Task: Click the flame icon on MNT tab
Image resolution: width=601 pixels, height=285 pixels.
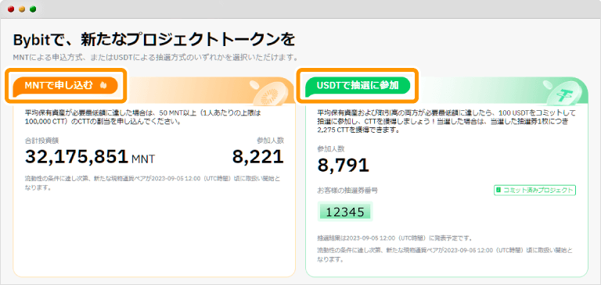Action: point(103,86)
